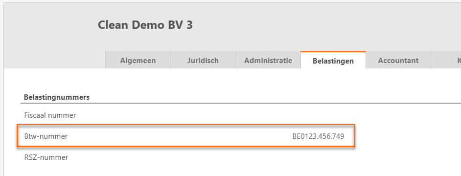The width and height of the screenshot is (461, 176).
Task: Click the RSZ-nummer label
Action: coord(46,157)
